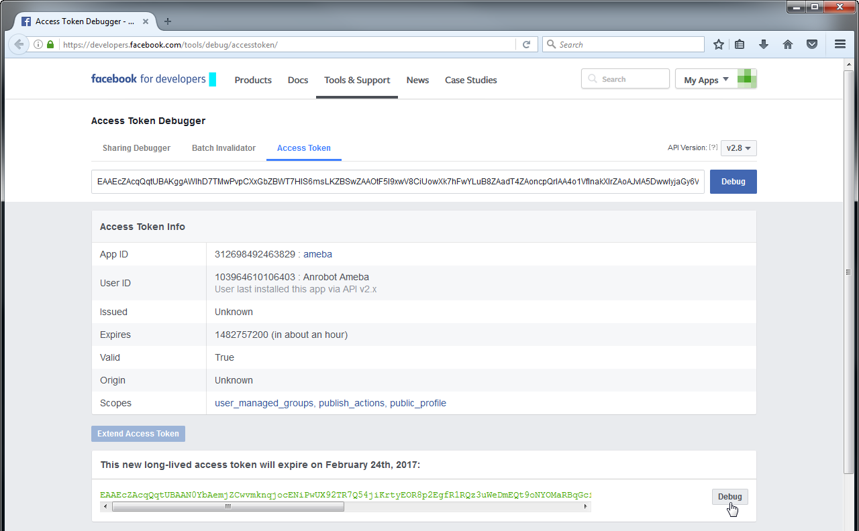Viewport: 859px width, 531px height.
Task: Click the long-lived token expiry notice text
Action: 260,465
